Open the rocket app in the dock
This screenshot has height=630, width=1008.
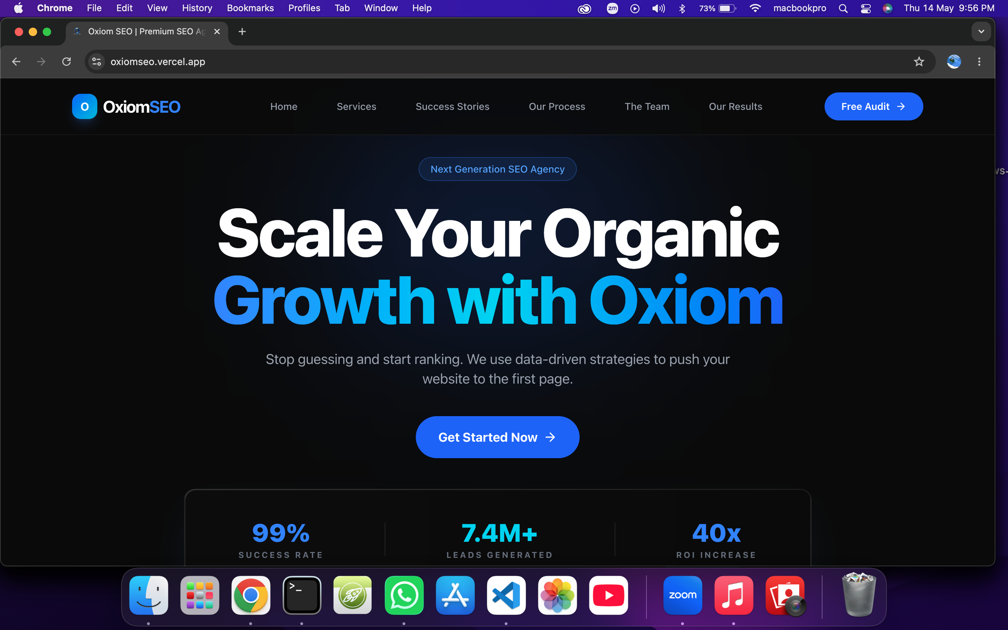click(353, 595)
